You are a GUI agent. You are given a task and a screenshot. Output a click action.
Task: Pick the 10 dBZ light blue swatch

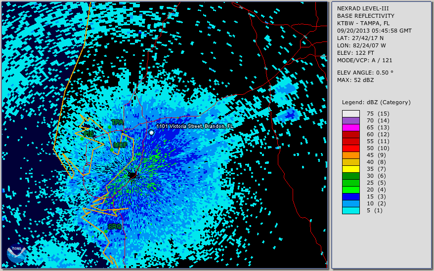pos(350,203)
